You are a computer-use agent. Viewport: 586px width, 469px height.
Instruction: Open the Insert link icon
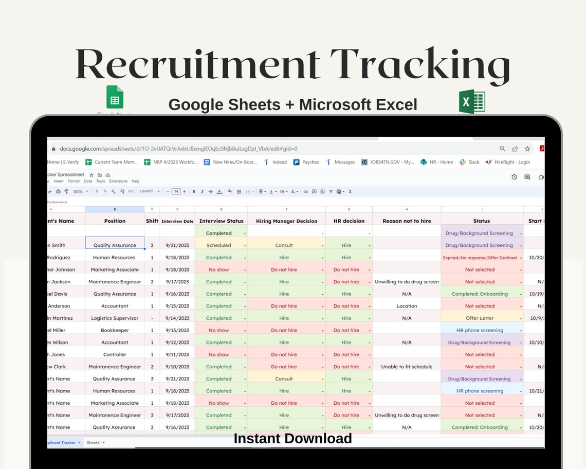(x=306, y=191)
